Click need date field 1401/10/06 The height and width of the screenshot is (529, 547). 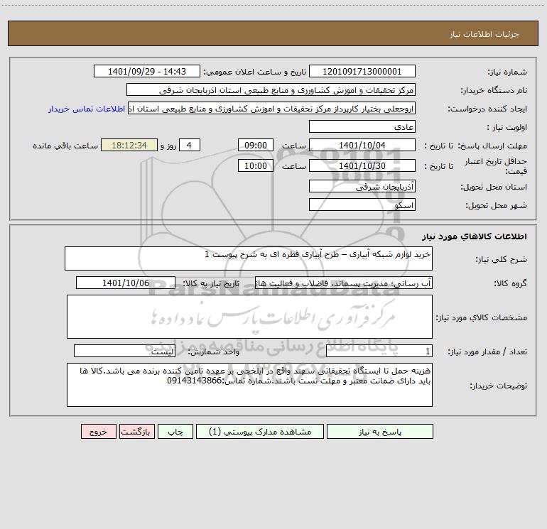coord(126,283)
